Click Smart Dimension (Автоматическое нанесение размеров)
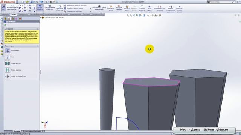The image size is (241, 135). 12,7
